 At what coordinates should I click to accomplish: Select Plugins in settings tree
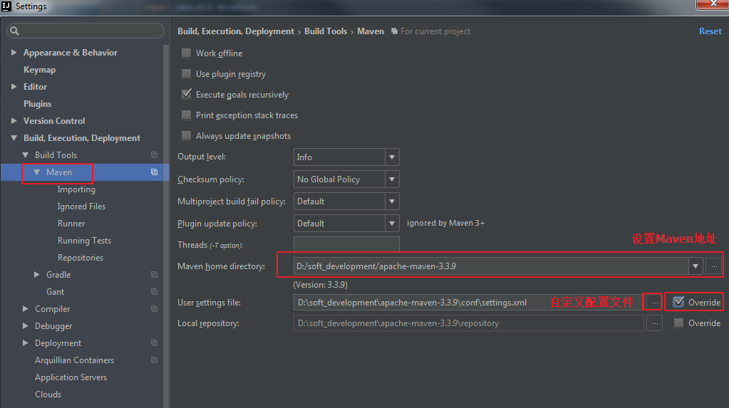38,104
